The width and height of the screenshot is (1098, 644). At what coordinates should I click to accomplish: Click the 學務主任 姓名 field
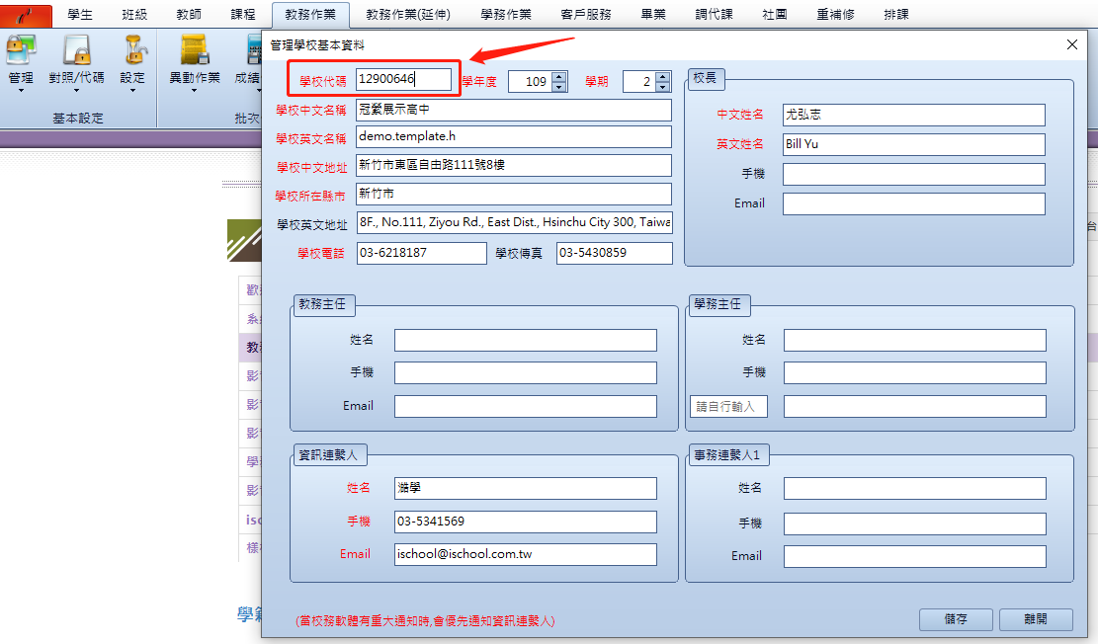coord(914,340)
